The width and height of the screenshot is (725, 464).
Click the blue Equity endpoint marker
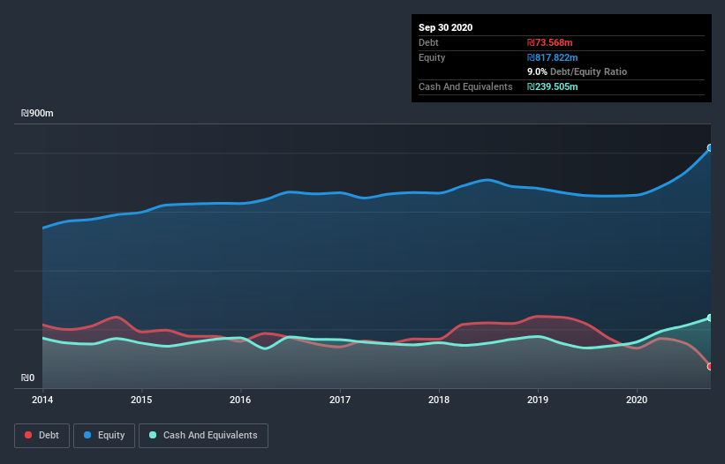pyautogui.click(x=709, y=148)
